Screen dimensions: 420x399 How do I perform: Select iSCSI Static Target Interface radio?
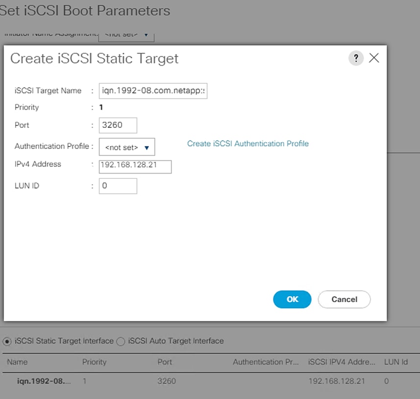(7, 341)
